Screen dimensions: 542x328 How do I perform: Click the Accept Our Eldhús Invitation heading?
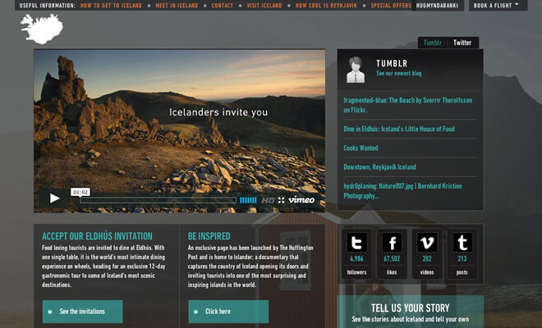click(97, 236)
